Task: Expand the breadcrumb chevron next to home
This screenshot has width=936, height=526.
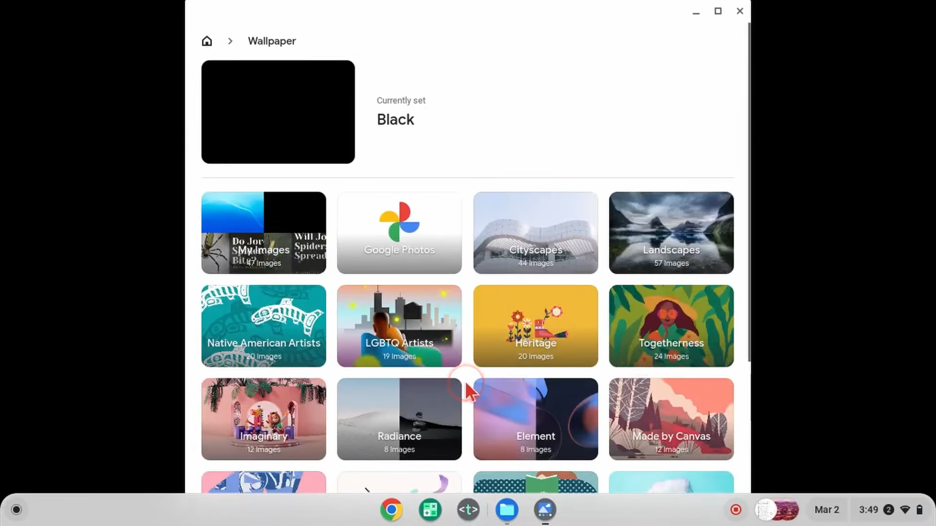Action: click(230, 41)
